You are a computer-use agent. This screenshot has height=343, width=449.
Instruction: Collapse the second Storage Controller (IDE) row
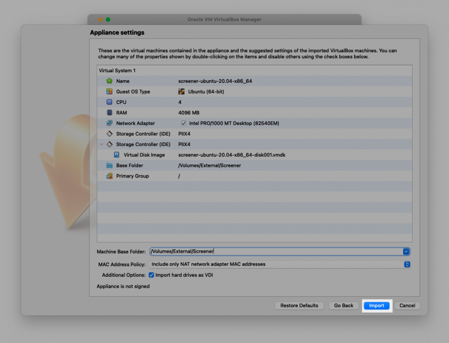(102, 145)
